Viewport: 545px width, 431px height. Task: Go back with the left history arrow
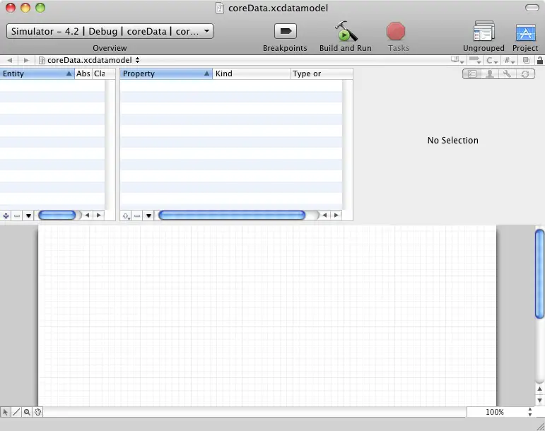10,60
